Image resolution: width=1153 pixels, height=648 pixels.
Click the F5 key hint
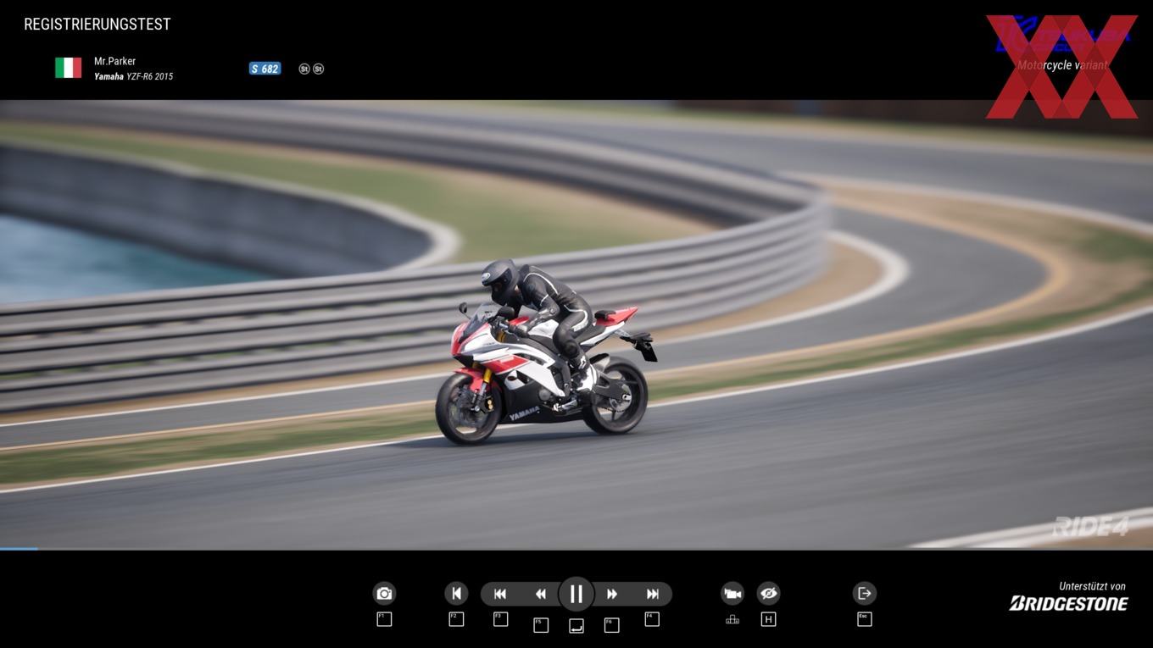541,625
